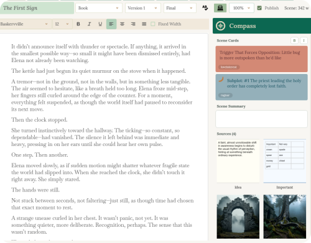
Task: Click inside the Scene Summary field
Action: [261, 119]
